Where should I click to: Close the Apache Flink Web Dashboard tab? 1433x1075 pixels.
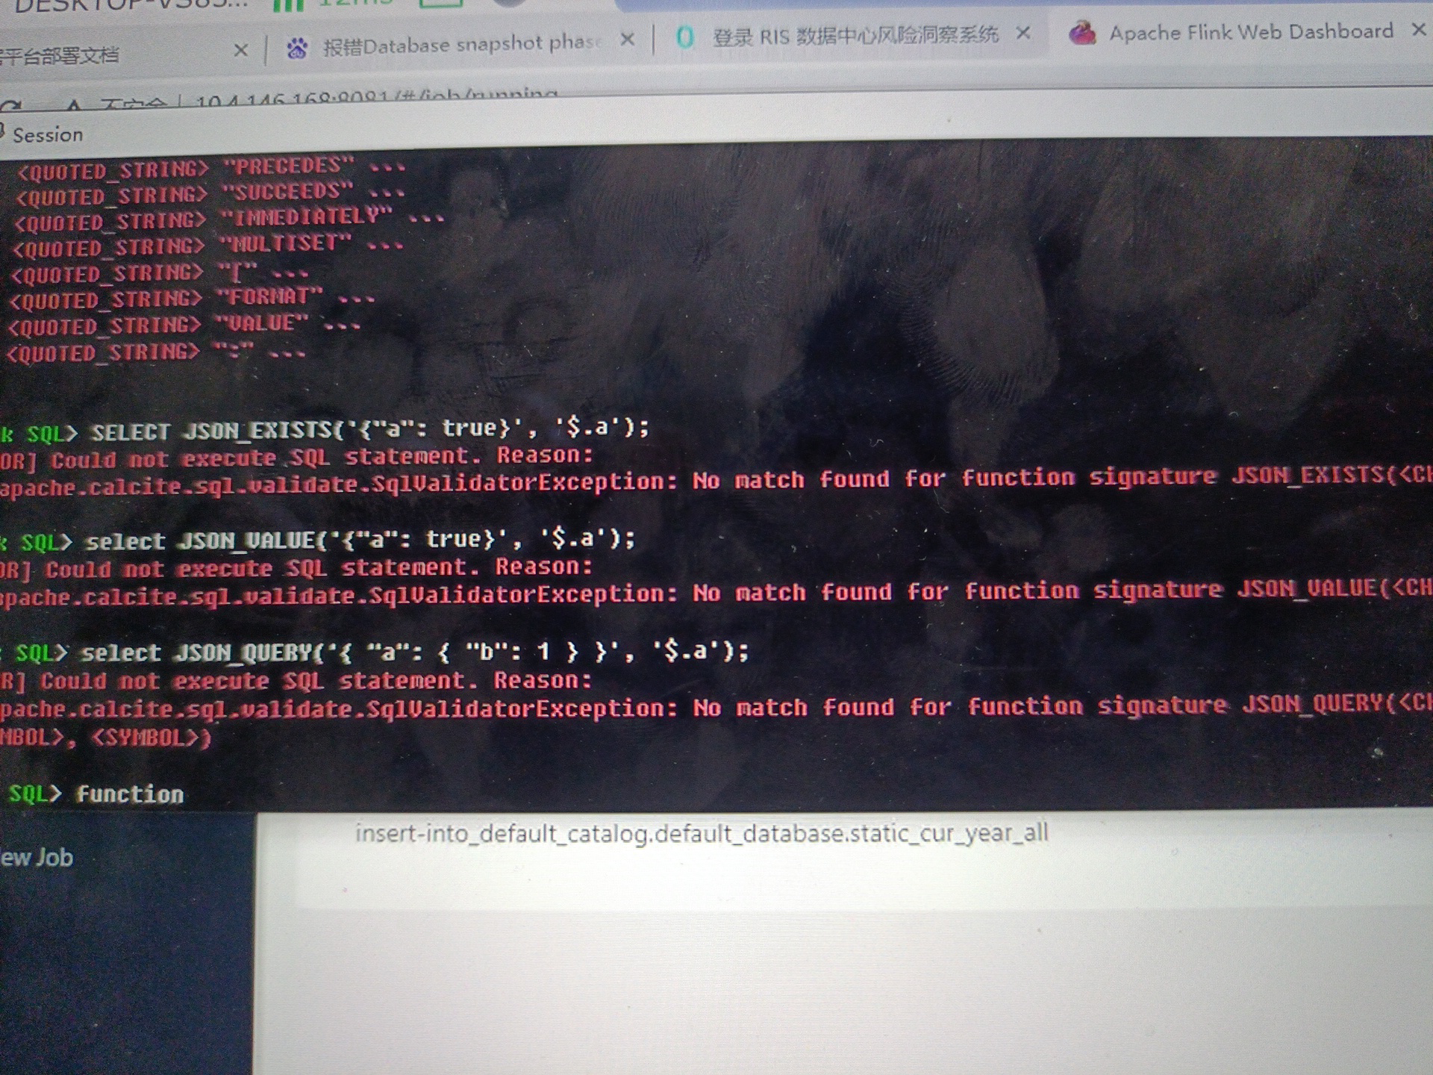click(1419, 30)
